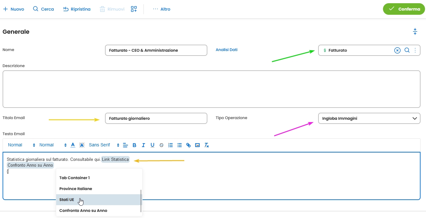Search Analisi Dati with the magnifier icon
Image resolution: width=426 pixels, height=218 pixels.
pyautogui.click(x=407, y=50)
